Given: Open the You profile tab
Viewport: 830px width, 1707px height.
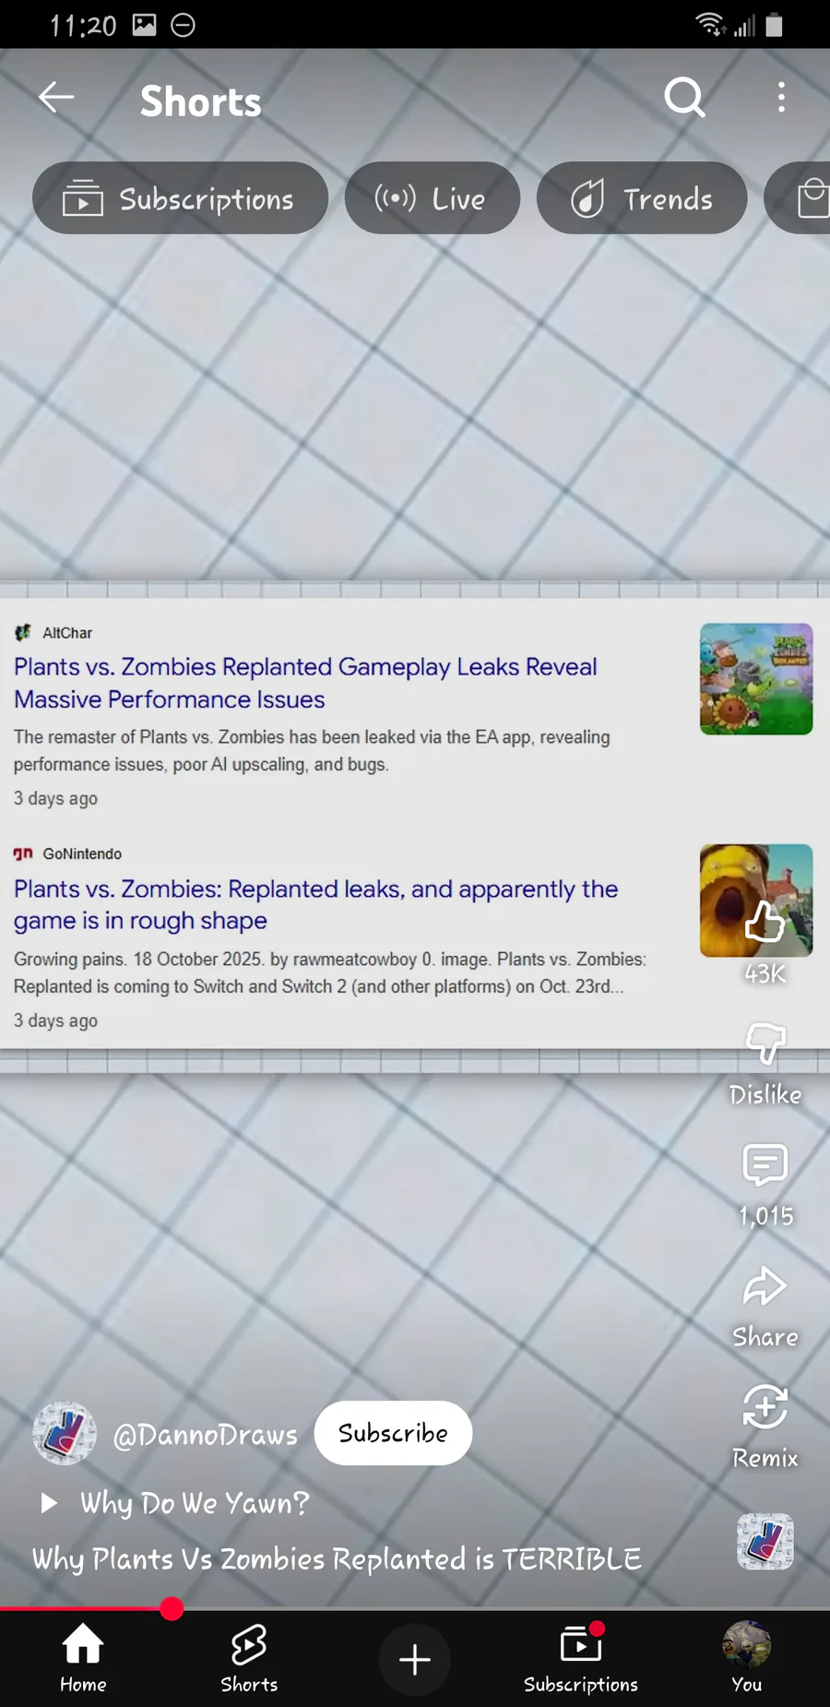Looking at the screenshot, I should click(x=747, y=1658).
